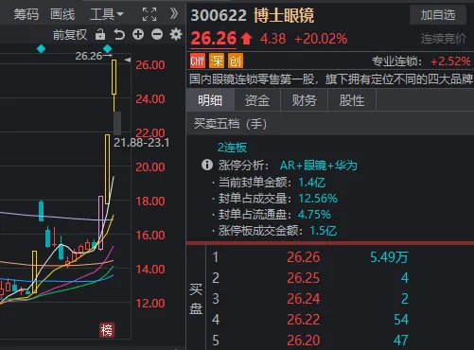474x350 pixels.
Task: Undo last chart action
Action: pyautogui.click(x=119, y=34)
